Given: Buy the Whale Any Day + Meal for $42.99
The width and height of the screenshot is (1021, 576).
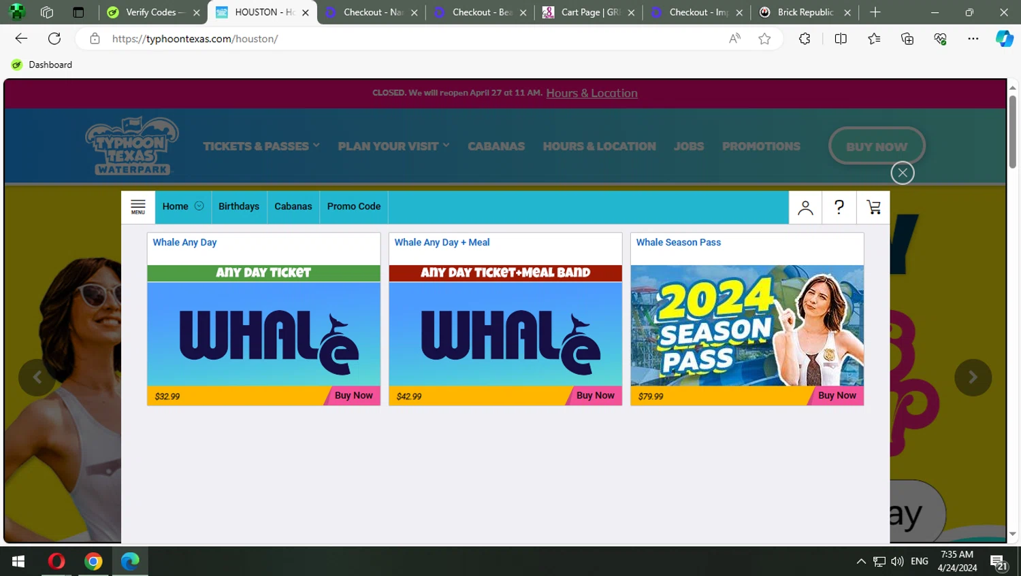Looking at the screenshot, I should 594,396.
